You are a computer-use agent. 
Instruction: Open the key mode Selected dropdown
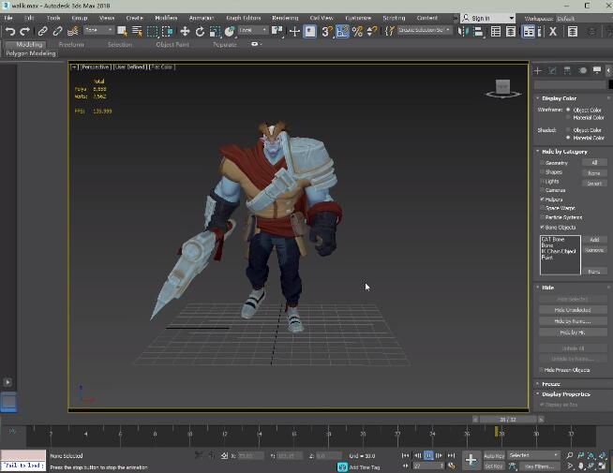533,455
